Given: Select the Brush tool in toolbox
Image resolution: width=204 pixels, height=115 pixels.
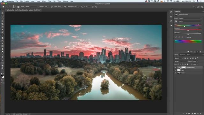Looking at the screenshot, I should click(3, 35).
